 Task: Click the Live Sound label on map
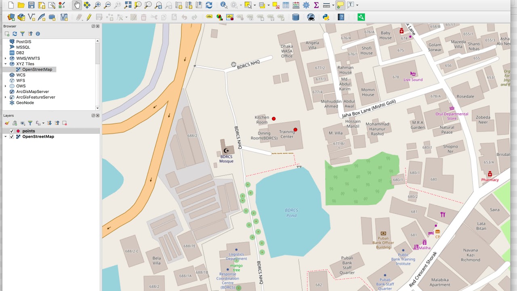coord(413,80)
